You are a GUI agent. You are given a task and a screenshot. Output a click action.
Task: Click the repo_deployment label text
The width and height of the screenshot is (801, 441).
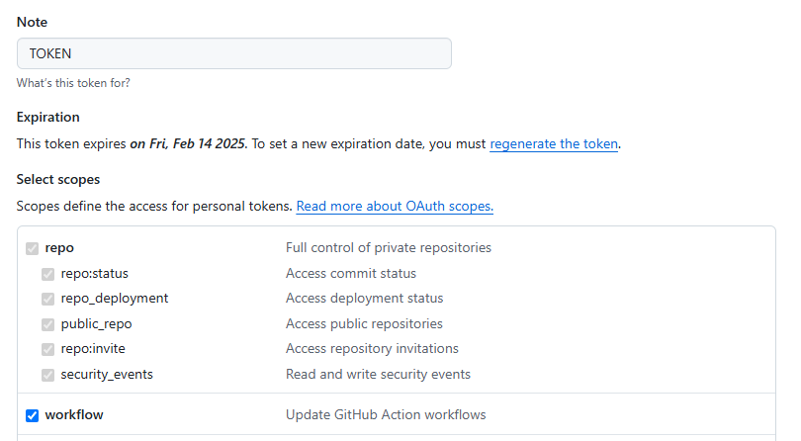tap(115, 299)
